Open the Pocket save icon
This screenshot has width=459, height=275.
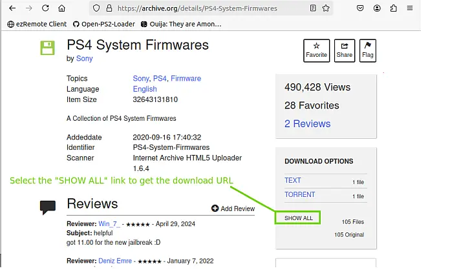click(x=360, y=8)
